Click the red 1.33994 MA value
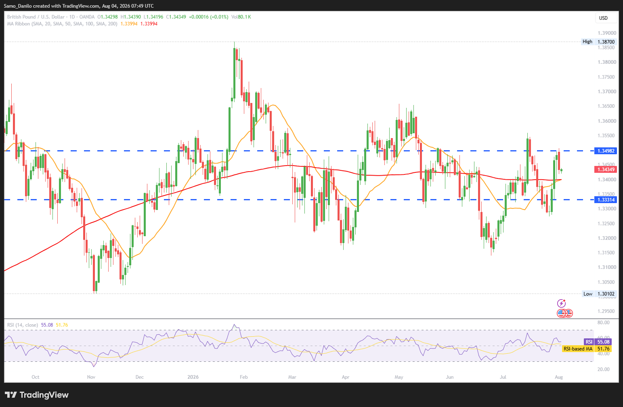Viewport: 623px width, 407px height. (x=149, y=24)
